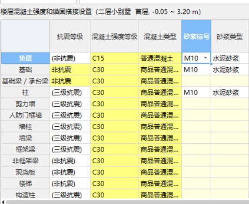The height and width of the screenshot is (204, 249).
Task: Select the 构造柱 row header
Action: (x=25, y=194)
